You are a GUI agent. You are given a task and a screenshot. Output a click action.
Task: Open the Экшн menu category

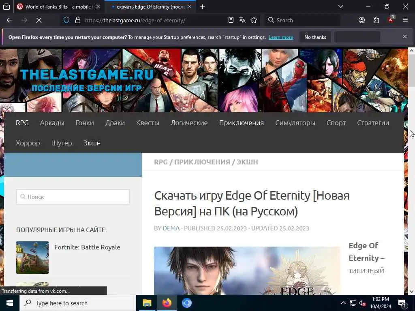(92, 143)
